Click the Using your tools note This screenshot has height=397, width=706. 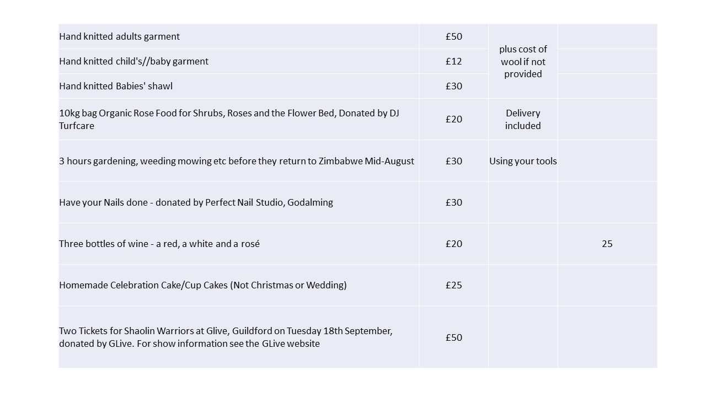tap(523, 161)
